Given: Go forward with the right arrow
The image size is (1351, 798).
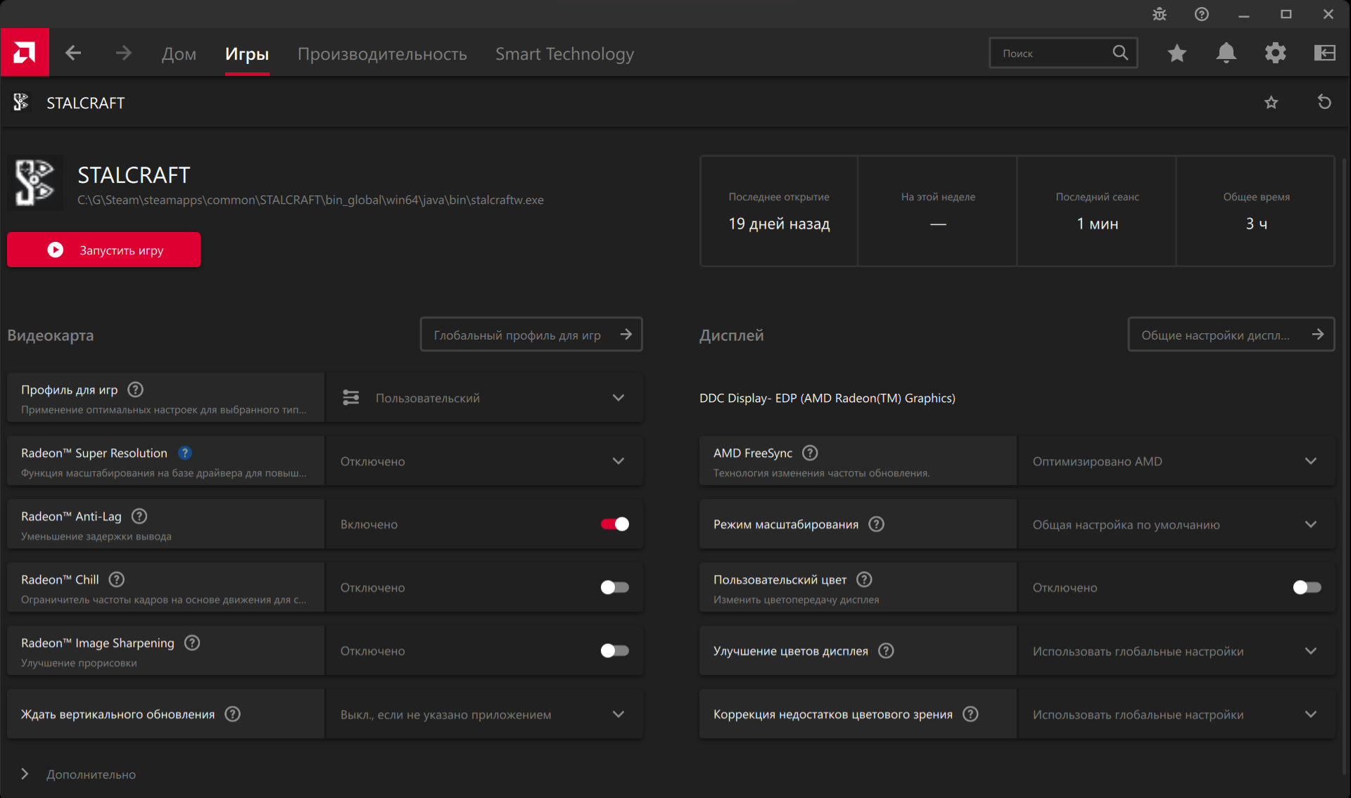Looking at the screenshot, I should point(123,53).
